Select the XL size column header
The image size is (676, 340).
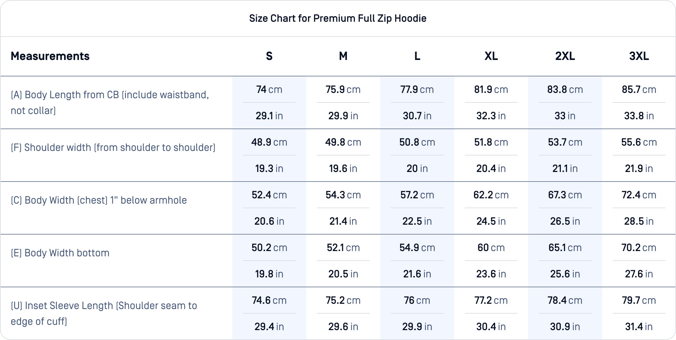[x=491, y=56]
